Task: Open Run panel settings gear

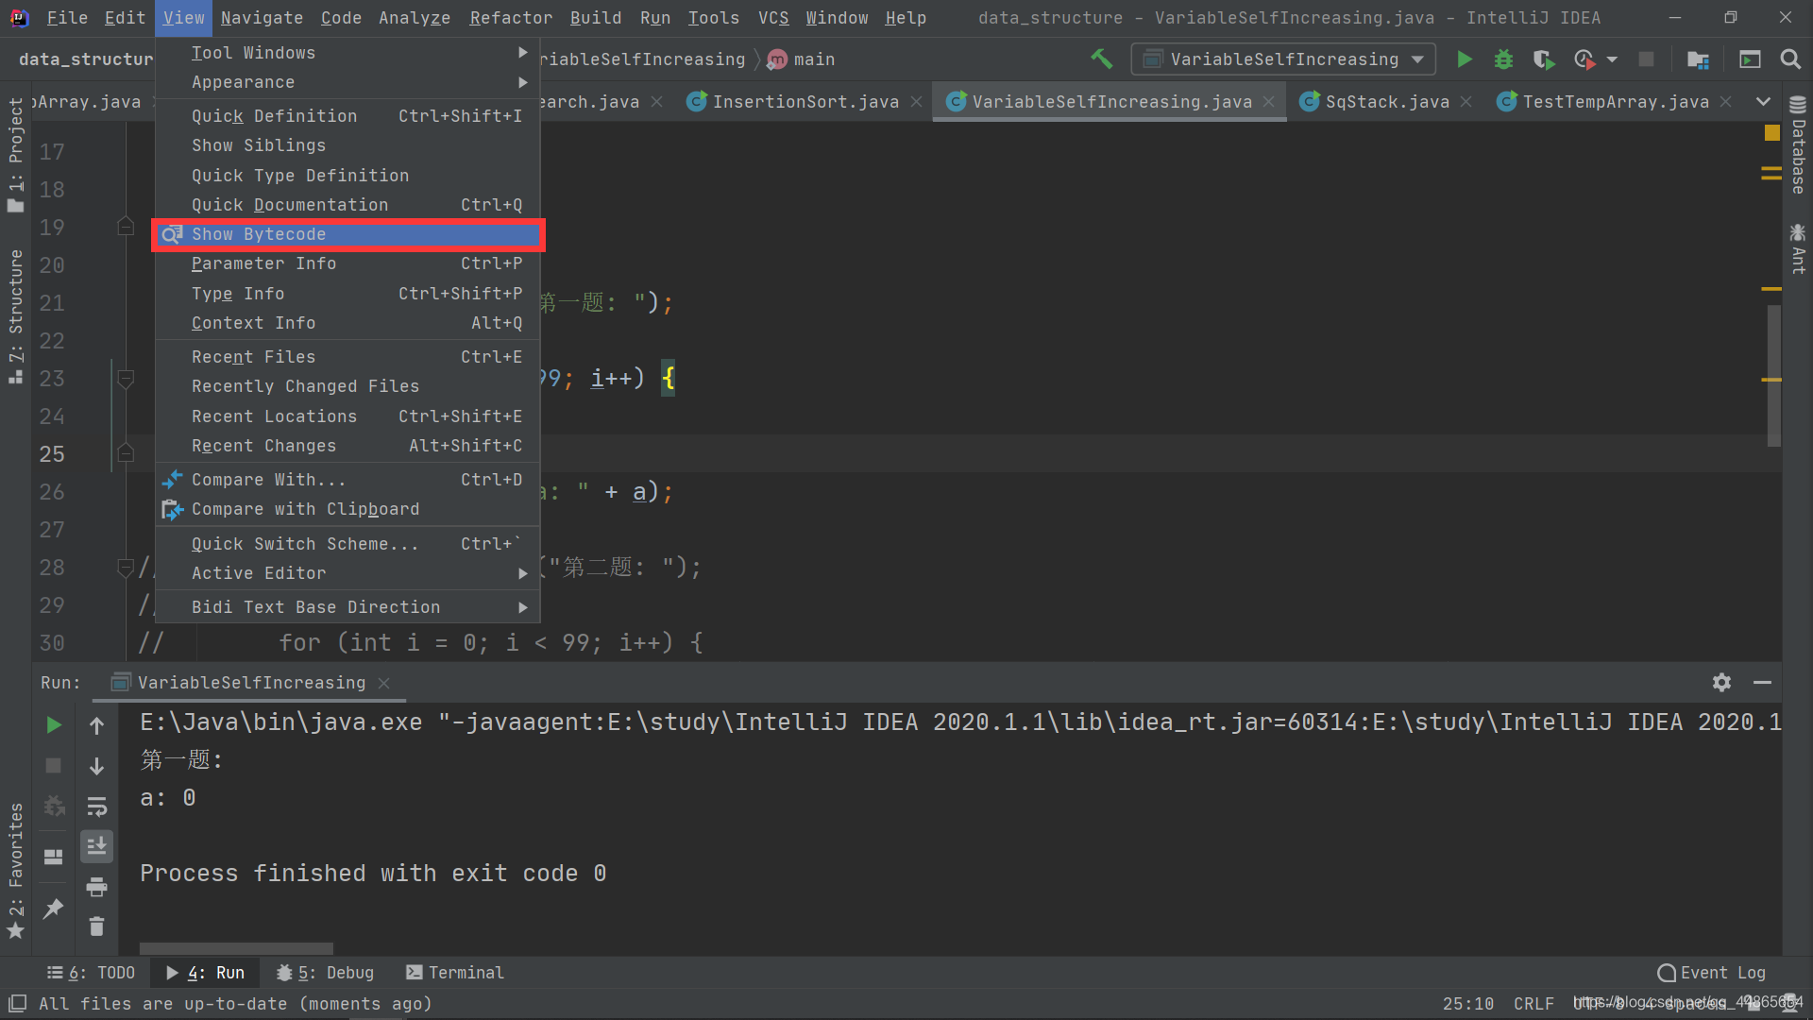Action: click(1721, 682)
